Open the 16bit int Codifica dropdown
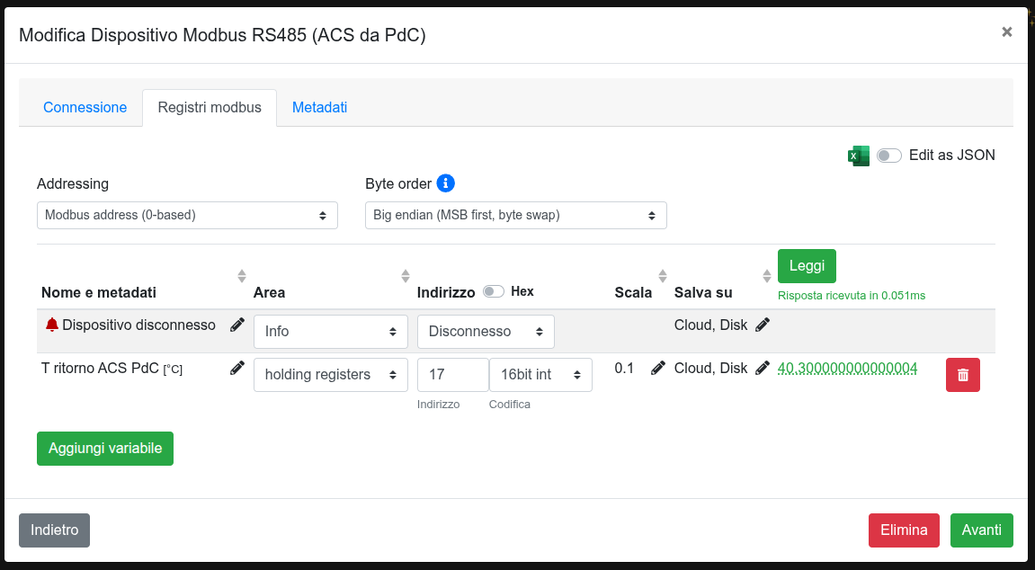Screen dimensions: 1035x570 pyautogui.click(x=540, y=375)
